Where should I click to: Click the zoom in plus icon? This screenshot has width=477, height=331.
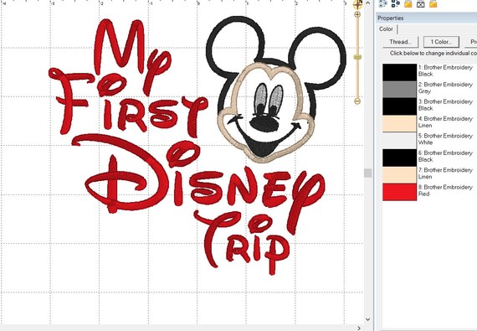point(357,14)
